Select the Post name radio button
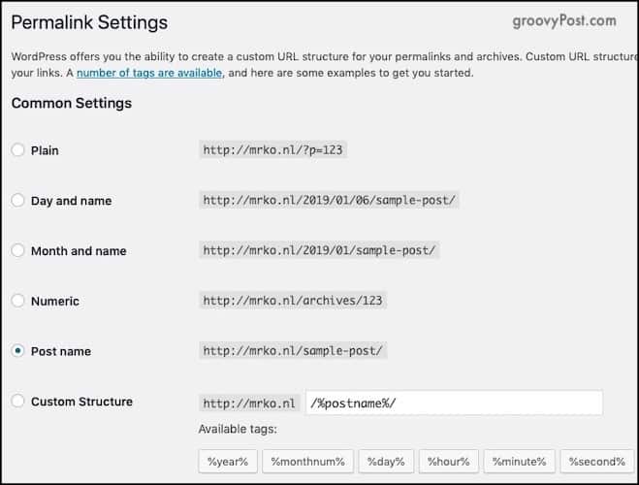This screenshot has width=639, height=485. (17, 351)
